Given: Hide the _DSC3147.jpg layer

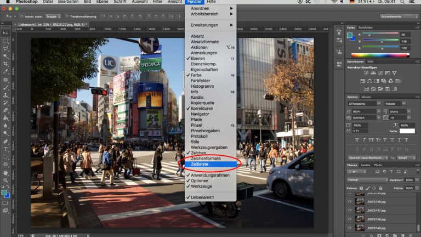Looking at the screenshot, I should coord(350,211).
